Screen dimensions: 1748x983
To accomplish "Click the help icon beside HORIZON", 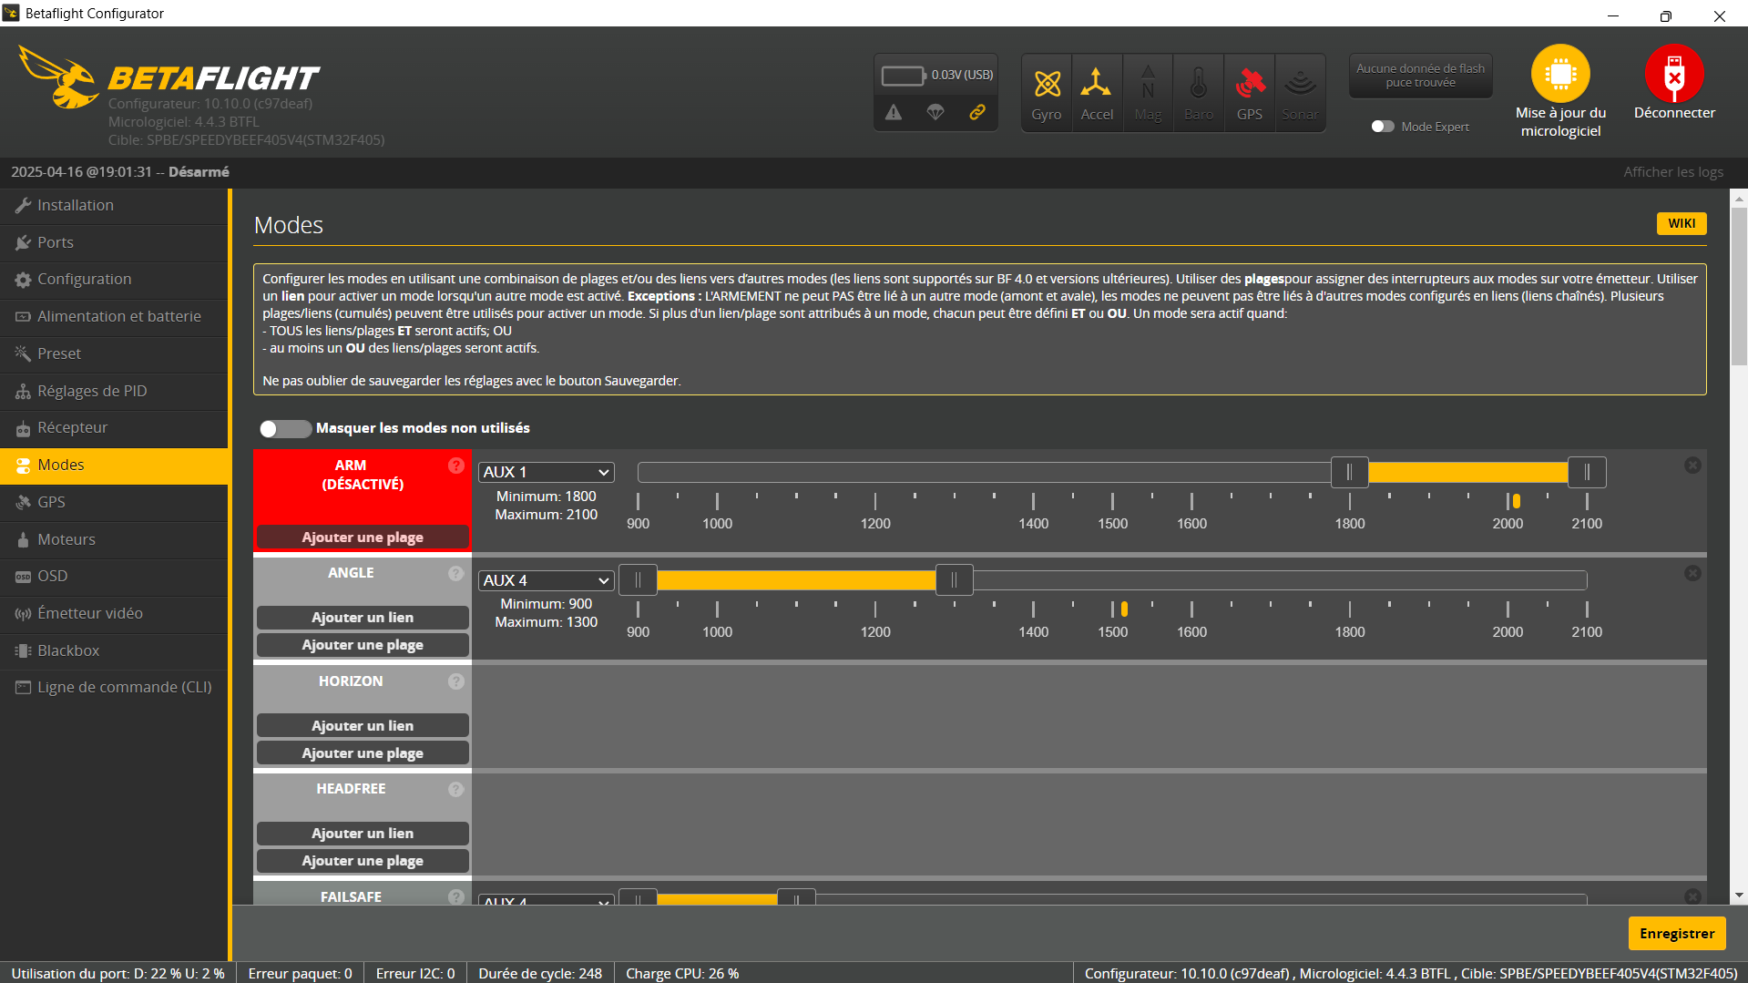I will (456, 681).
